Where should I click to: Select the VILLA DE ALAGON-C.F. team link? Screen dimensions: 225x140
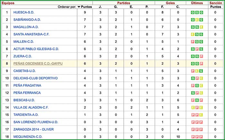(x=31, y=107)
